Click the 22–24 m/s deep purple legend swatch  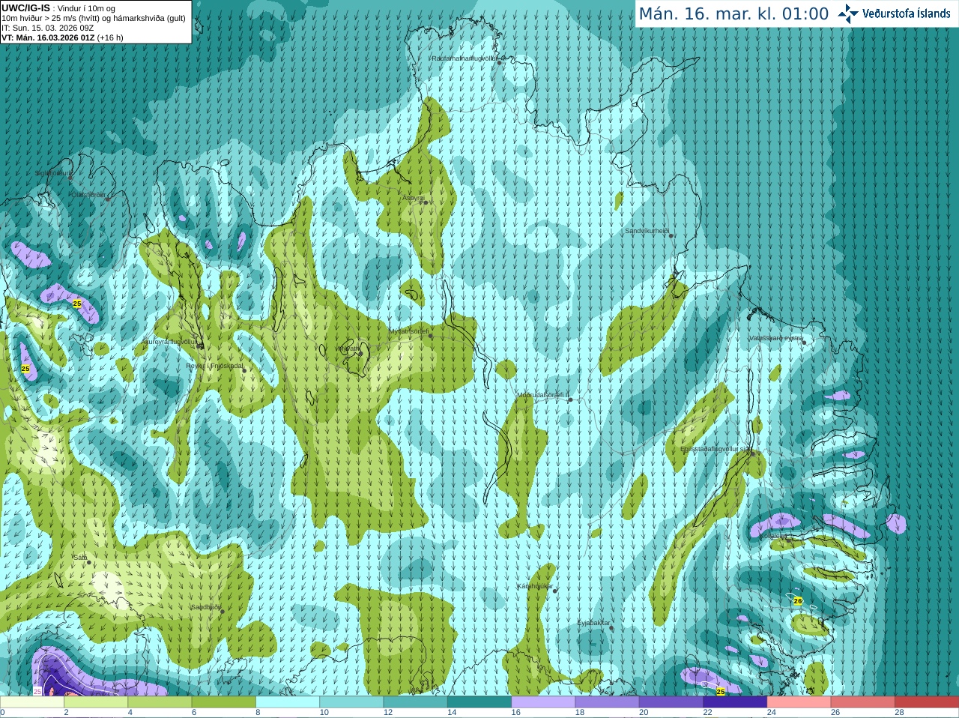tap(735, 702)
